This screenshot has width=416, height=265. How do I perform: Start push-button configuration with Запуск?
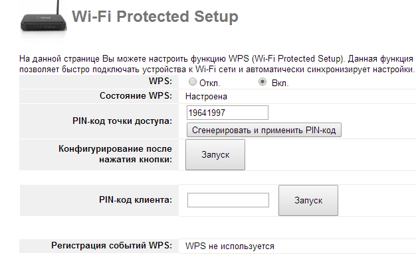[x=215, y=155]
